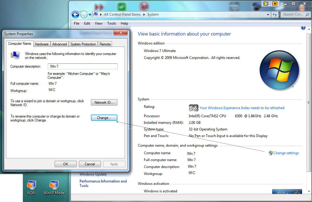This screenshot has height=202, width=312.
Task: Click the vertical scrollbar thumb in System window
Action: tap(309, 102)
